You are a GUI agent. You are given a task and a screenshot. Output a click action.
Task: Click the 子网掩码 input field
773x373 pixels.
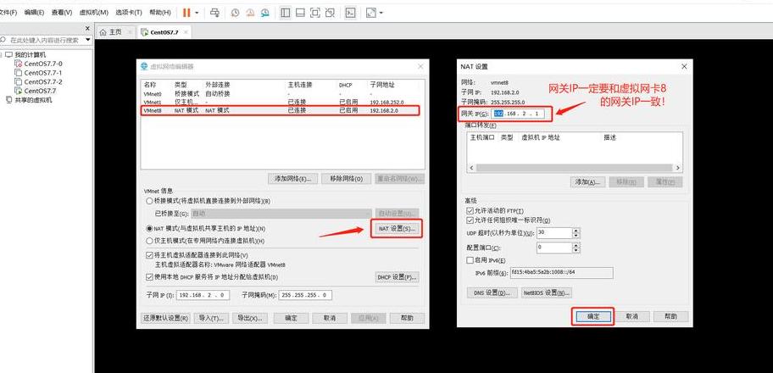tap(305, 295)
